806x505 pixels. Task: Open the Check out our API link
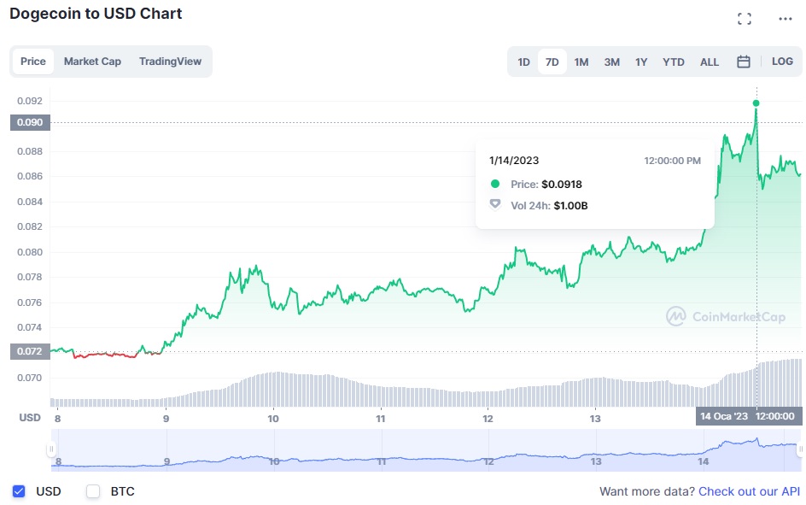coord(749,491)
